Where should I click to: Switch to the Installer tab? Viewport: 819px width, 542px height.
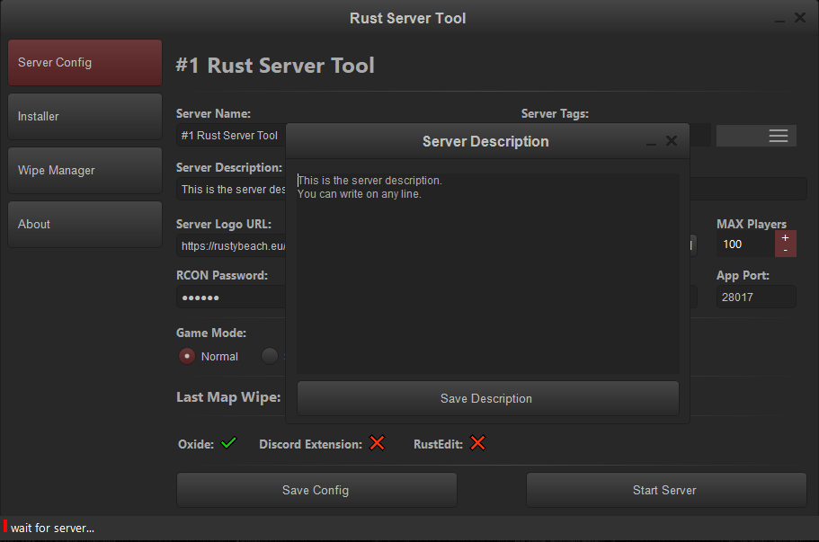point(85,117)
